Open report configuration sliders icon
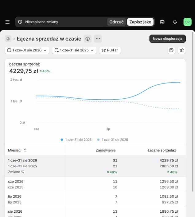The image size is (195, 217). pos(182,50)
